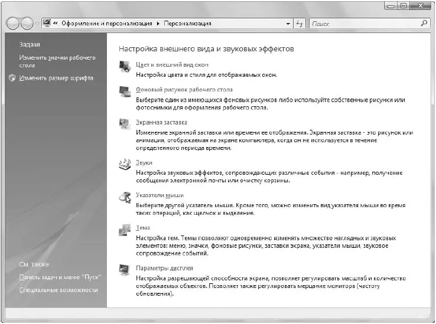The image size is (436, 324).
Task: Click the Sounds icon with musical notes
Action: [125, 164]
